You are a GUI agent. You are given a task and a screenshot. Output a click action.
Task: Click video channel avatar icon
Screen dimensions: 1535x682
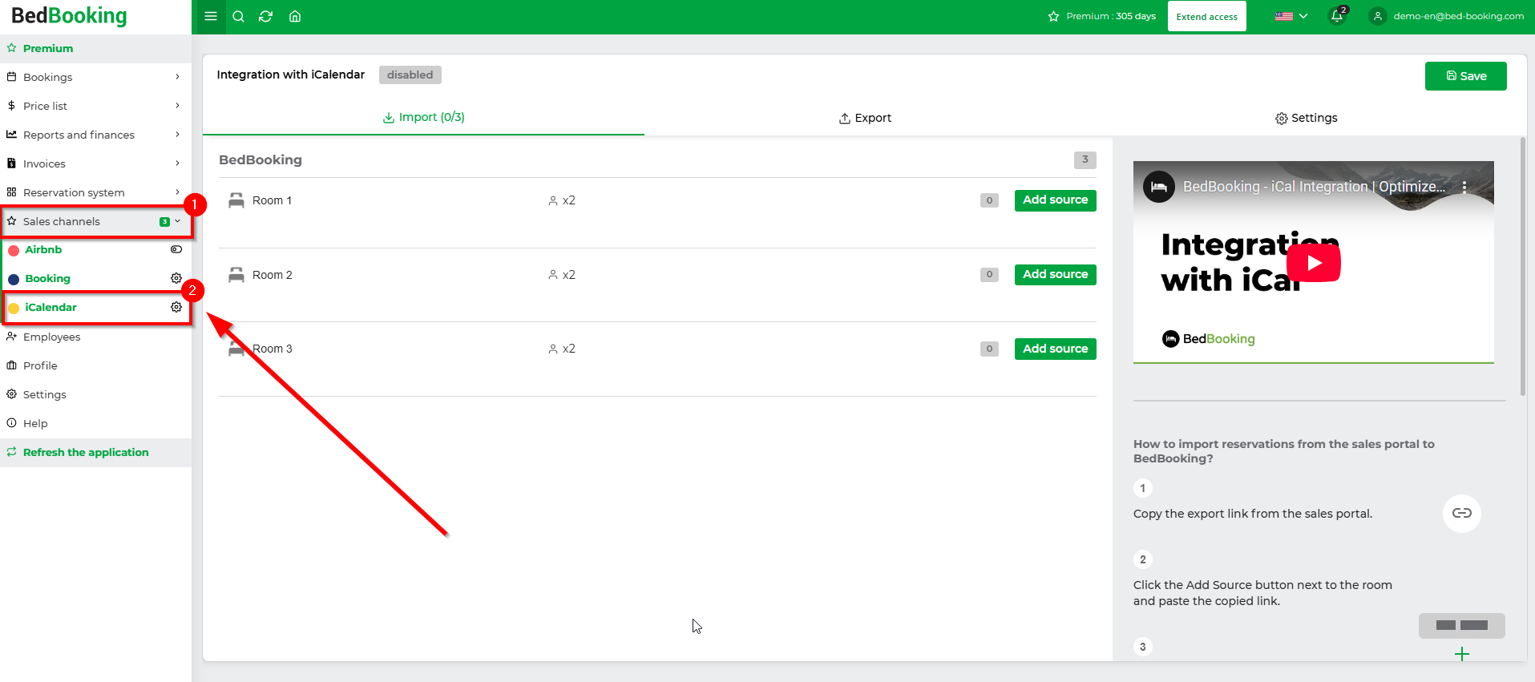point(1158,187)
